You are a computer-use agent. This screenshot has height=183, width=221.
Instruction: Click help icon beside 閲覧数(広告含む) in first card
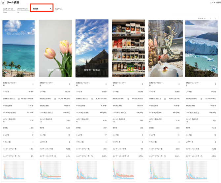tap(19, 99)
